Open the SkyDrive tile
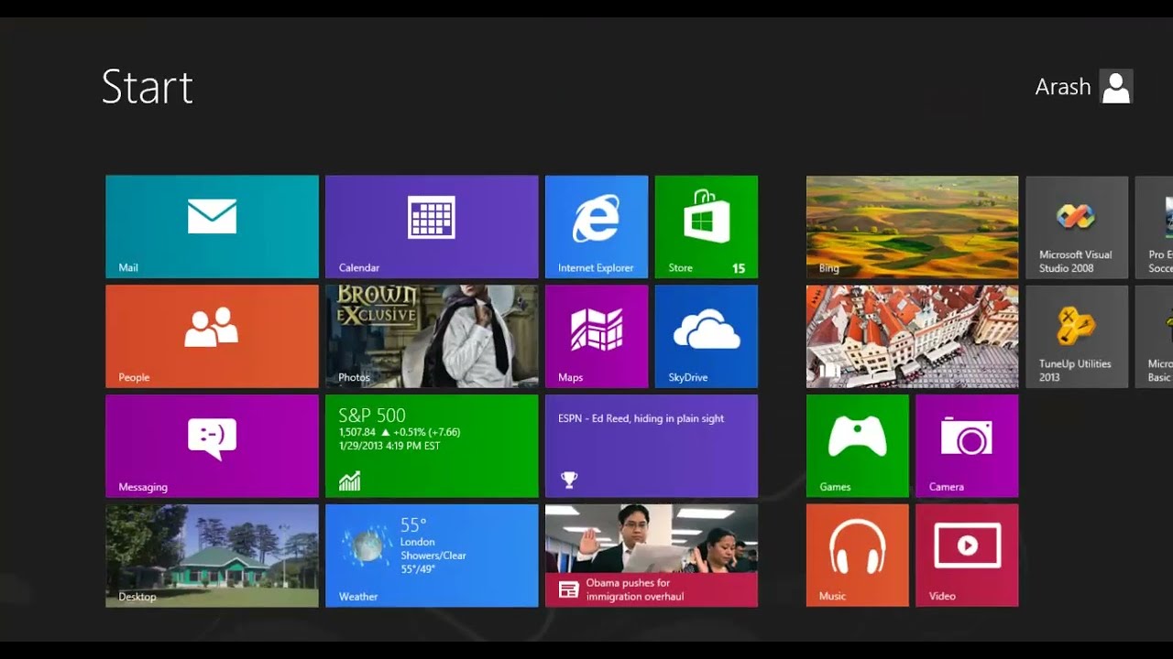The width and height of the screenshot is (1173, 659). pos(707,336)
